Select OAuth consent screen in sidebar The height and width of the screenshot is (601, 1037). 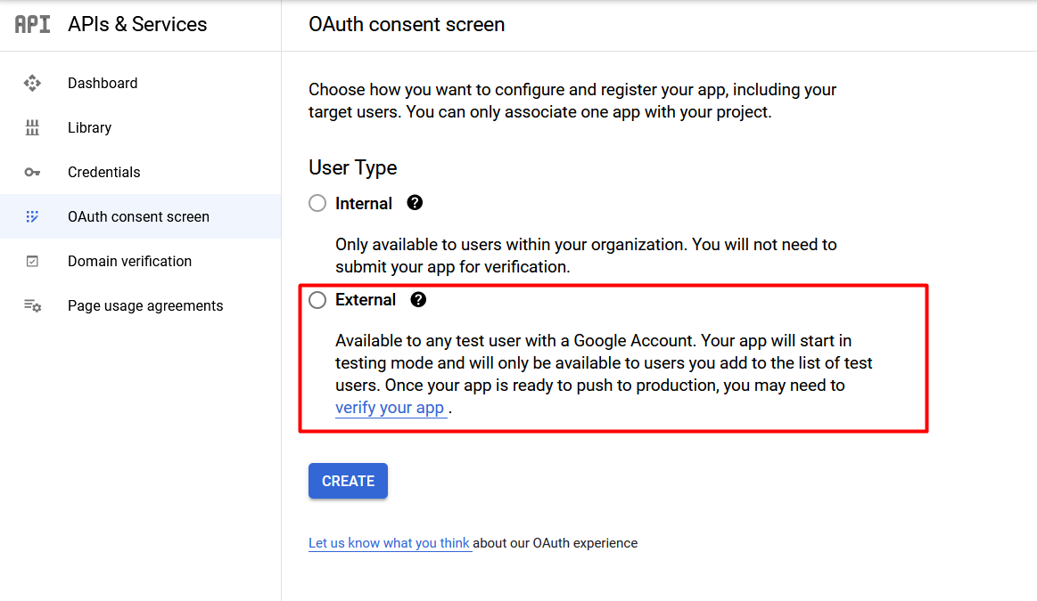[140, 216]
